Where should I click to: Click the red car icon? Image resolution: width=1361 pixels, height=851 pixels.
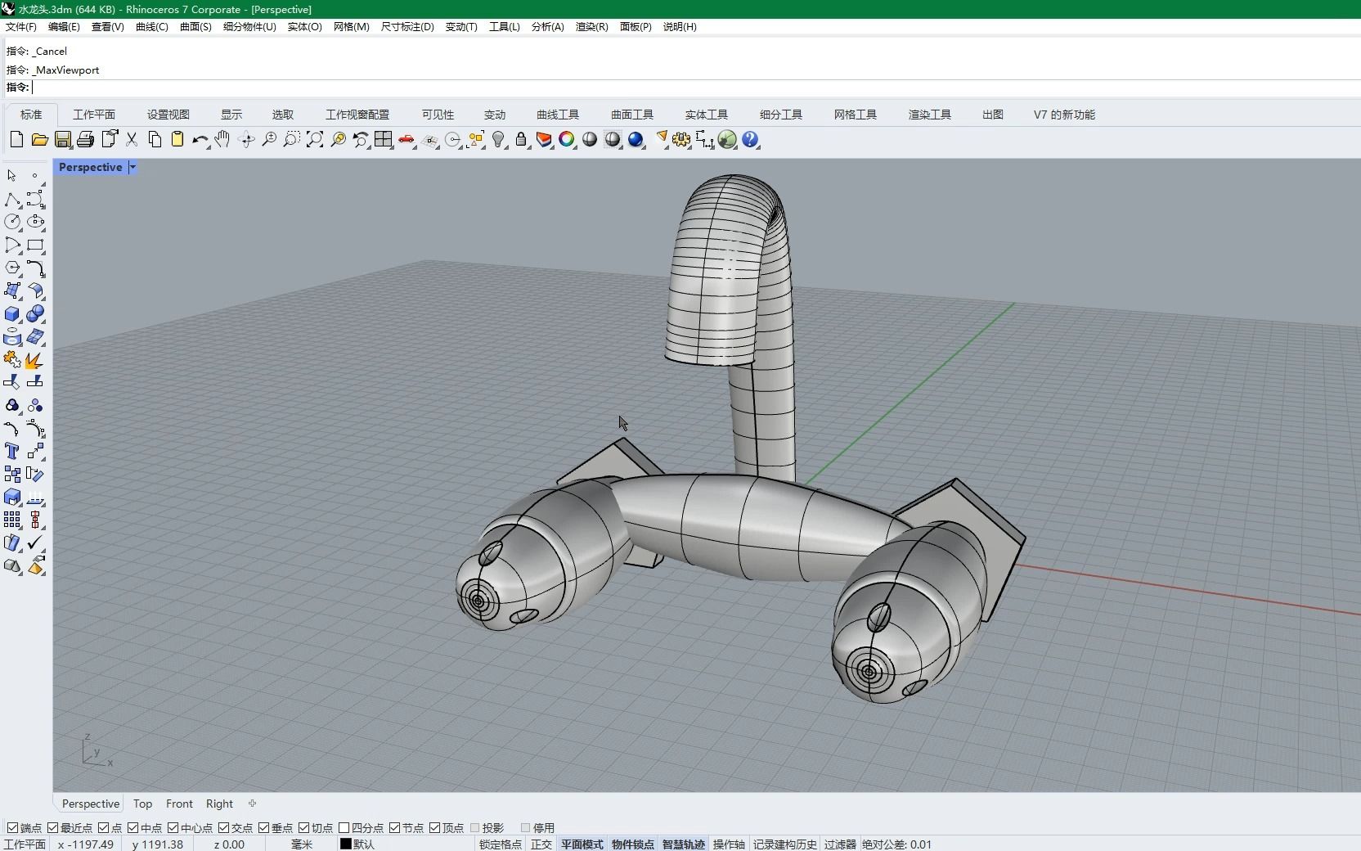(x=407, y=140)
